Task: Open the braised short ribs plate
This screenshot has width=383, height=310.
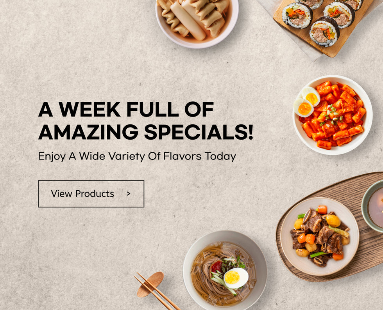Action: pyautogui.click(x=320, y=236)
